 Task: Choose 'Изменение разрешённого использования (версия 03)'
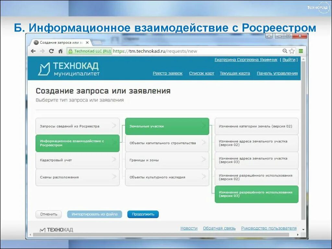click(x=257, y=194)
